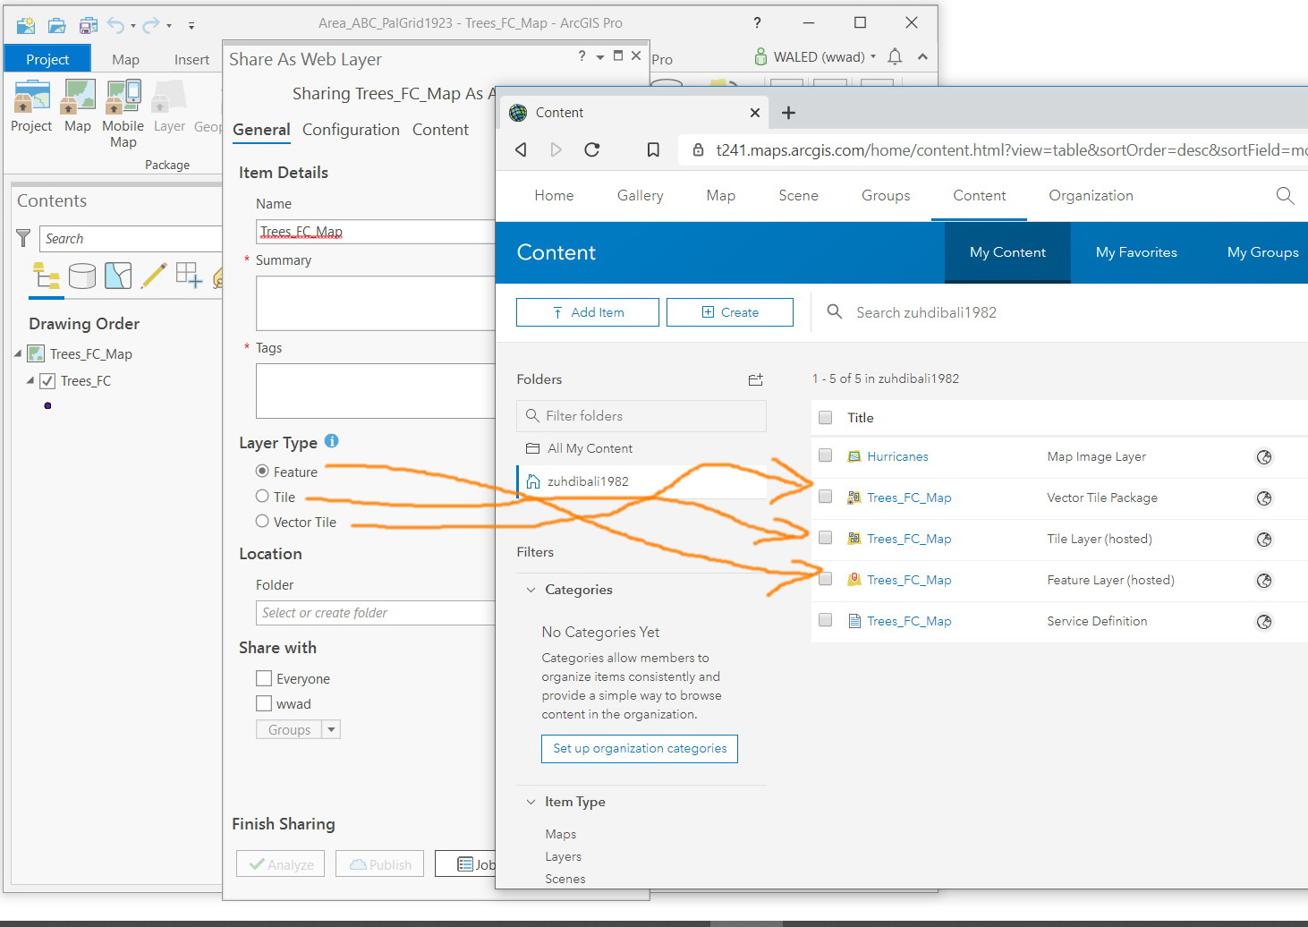
Task: Click the Create button
Action: pos(730,312)
